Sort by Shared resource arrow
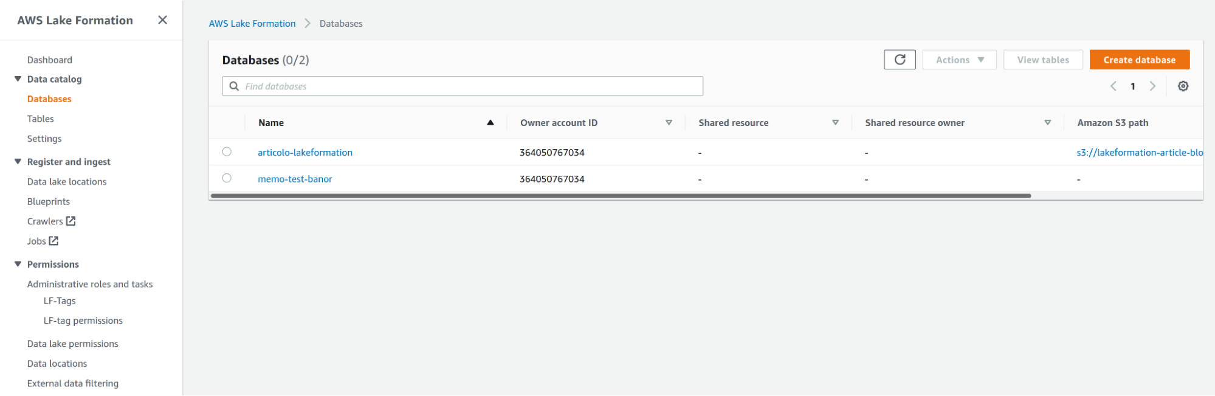Screen dimensions: 1215x396 tap(835, 123)
